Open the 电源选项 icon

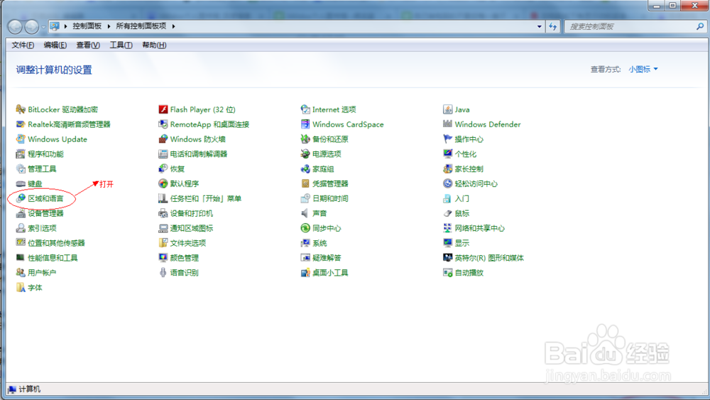click(x=305, y=154)
